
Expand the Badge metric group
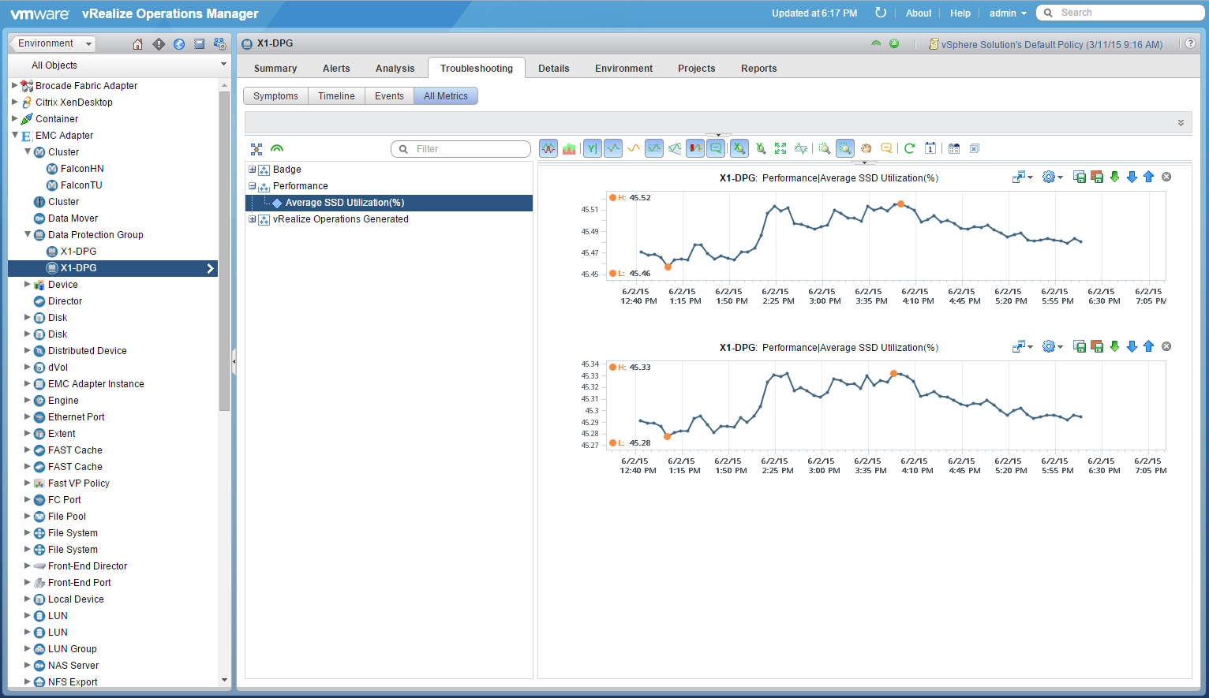pyautogui.click(x=253, y=170)
